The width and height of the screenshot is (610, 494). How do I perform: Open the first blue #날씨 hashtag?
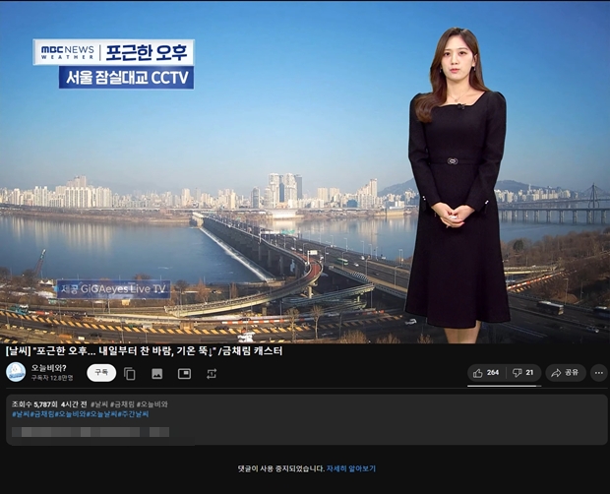tap(20, 414)
